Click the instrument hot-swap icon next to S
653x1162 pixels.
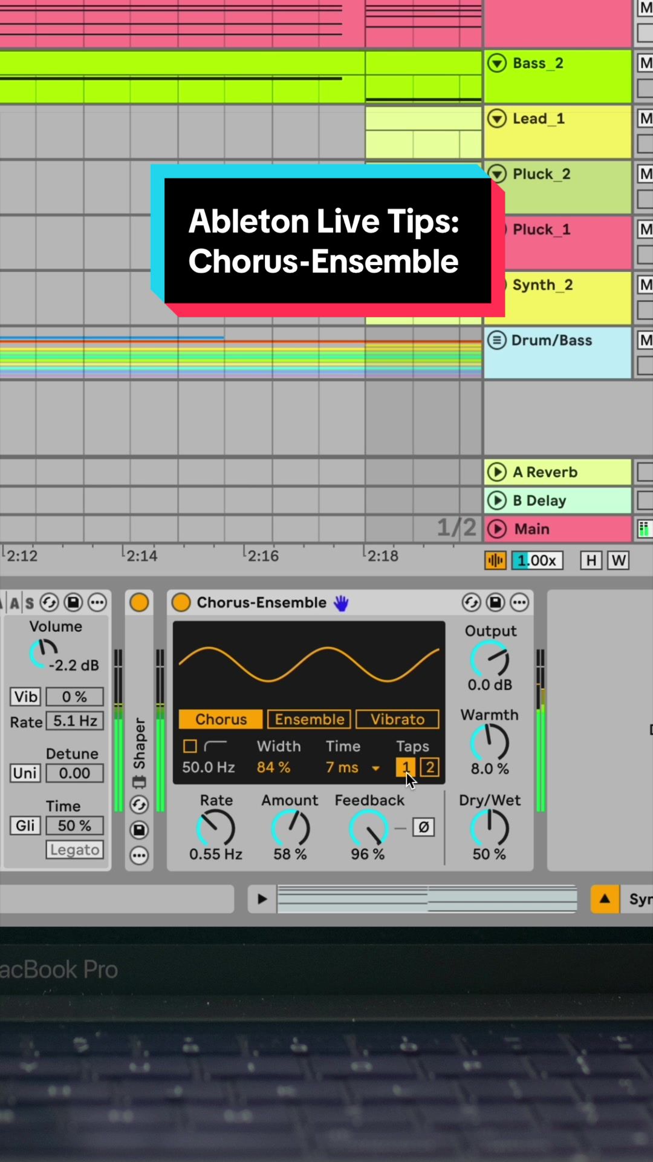click(49, 602)
